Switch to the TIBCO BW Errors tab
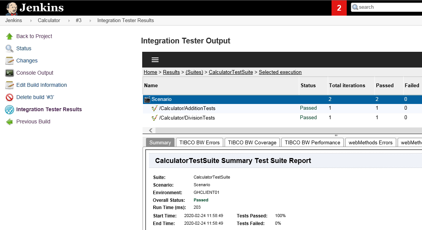This screenshot has width=422, height=230. (200, 142)
